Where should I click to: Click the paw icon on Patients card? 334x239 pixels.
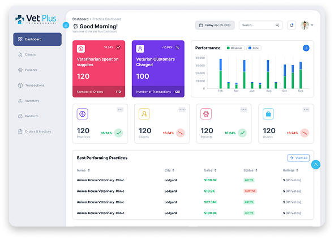[x=206, y=114]
